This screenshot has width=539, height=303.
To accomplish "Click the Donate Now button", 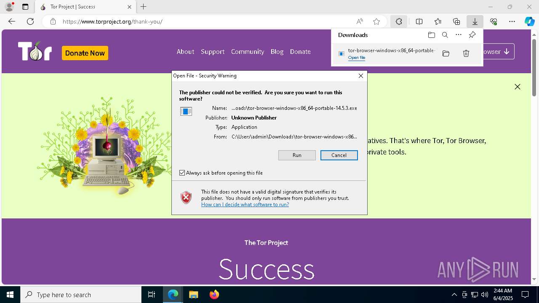I will (x=85, y=53).
